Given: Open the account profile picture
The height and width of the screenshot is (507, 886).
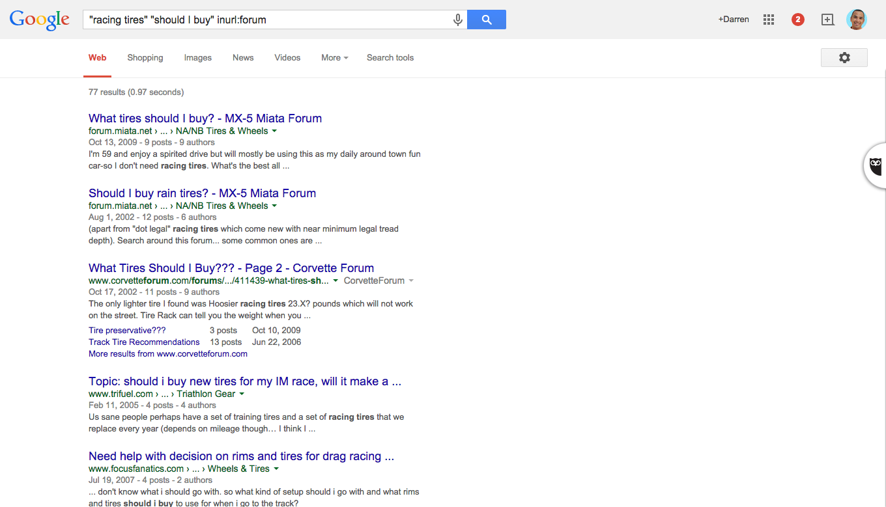Looking at the screenshot, I should (x=857, y=20).
